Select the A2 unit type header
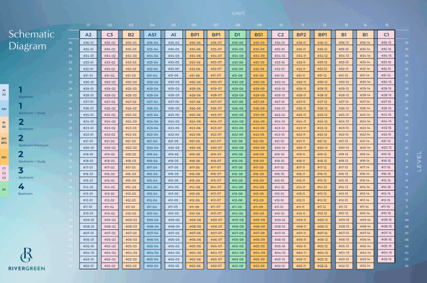Screen dimensions: 427x283 pyautogui.click(x=88, y=35)
